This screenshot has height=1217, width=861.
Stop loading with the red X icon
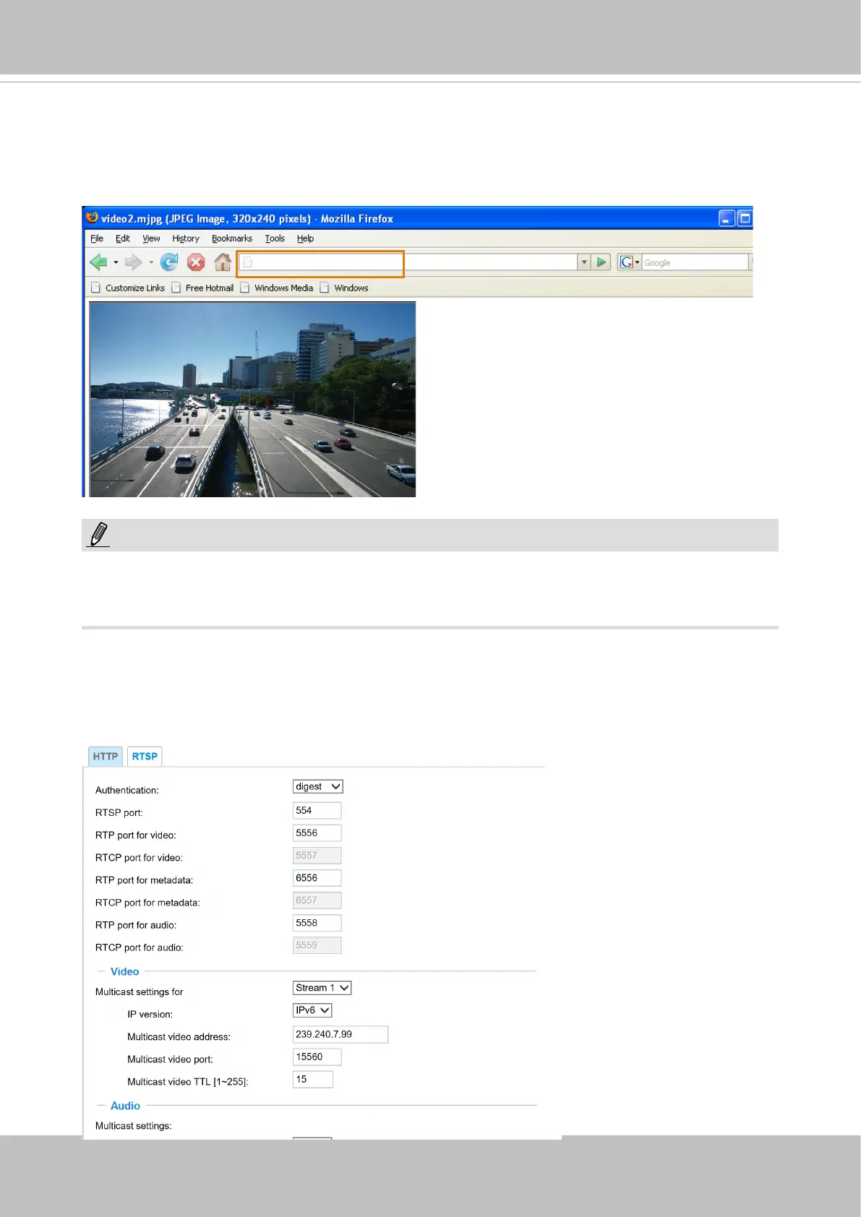tap(196, 262)
